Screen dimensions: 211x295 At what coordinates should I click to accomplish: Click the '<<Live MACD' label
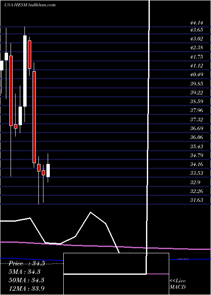(178, 284)
